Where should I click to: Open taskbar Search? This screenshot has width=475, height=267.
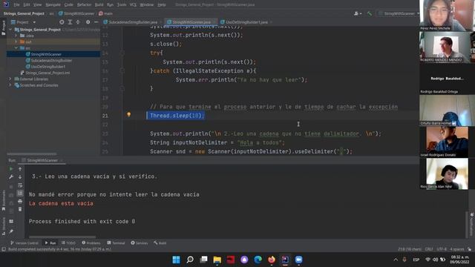click(190, 260)
